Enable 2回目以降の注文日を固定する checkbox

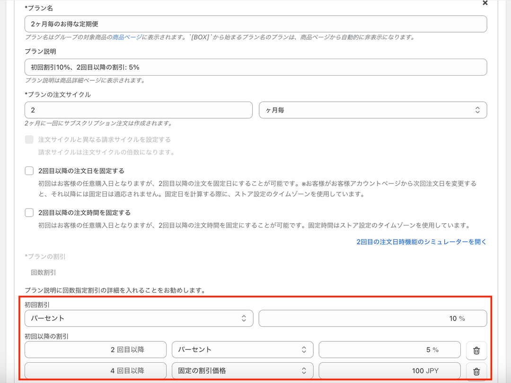click(x=29, y=171)
